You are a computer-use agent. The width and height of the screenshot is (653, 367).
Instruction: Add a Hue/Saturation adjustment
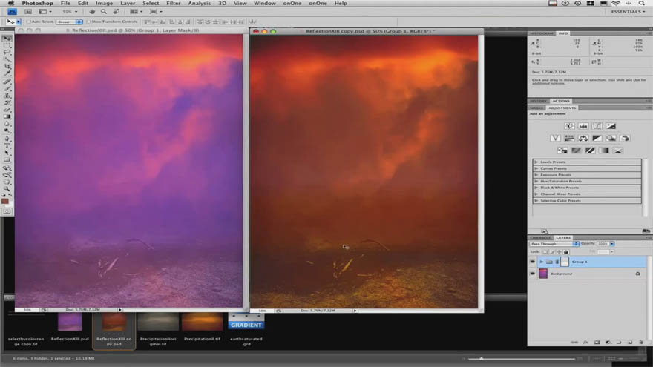click(569, 138)
